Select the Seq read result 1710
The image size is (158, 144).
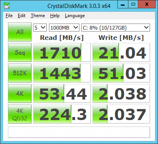tap(62, 52)
